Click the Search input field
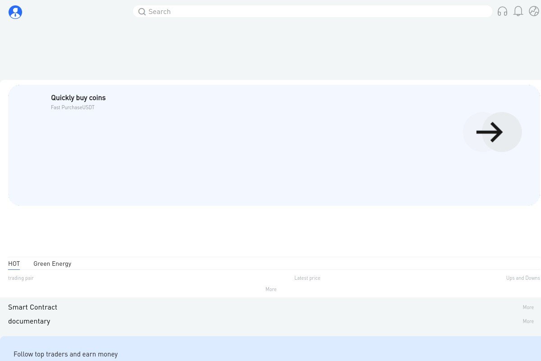The image size is (541, 361). point(312,12)
